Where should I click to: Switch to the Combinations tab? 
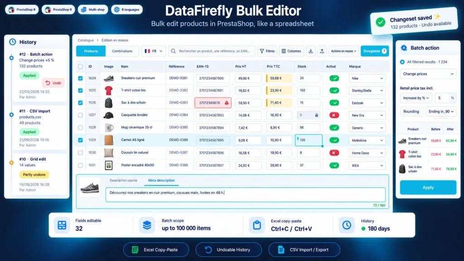click(x=122, y=51)
